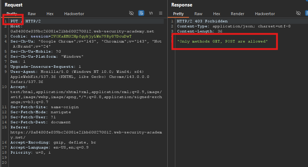Viewport: 308px width, 167px height.
Task: Click the Sec-Fetch-Site: same-origin line
Action: coord(45,107)
